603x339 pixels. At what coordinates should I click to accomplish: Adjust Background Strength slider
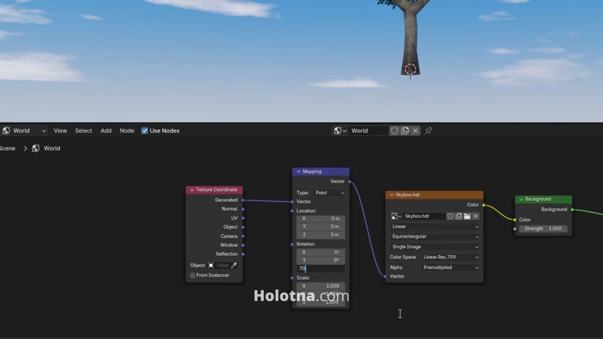(x=543, y=228)
